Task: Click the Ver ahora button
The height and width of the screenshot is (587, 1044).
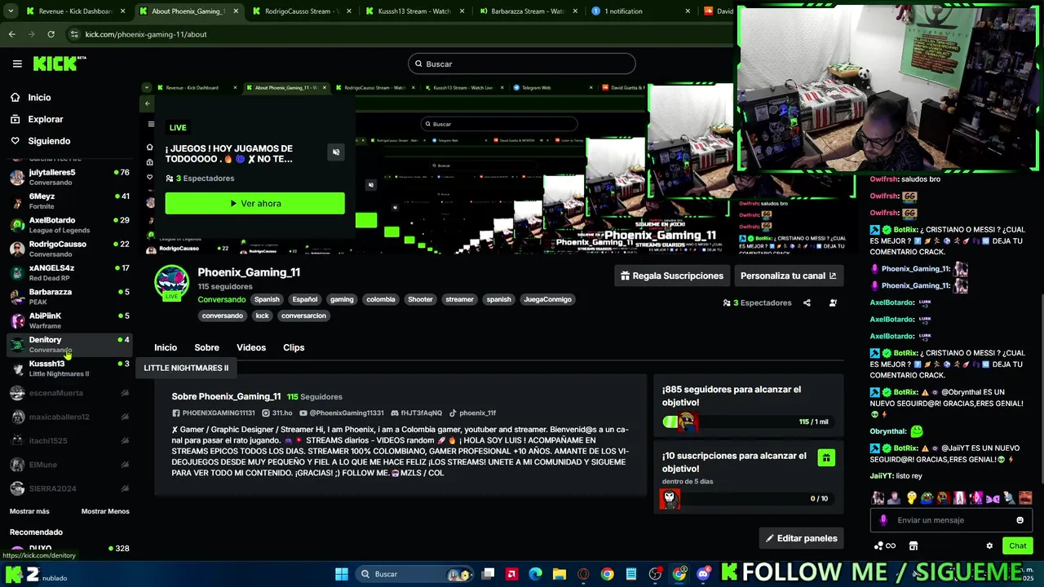Action: point(254,203)
